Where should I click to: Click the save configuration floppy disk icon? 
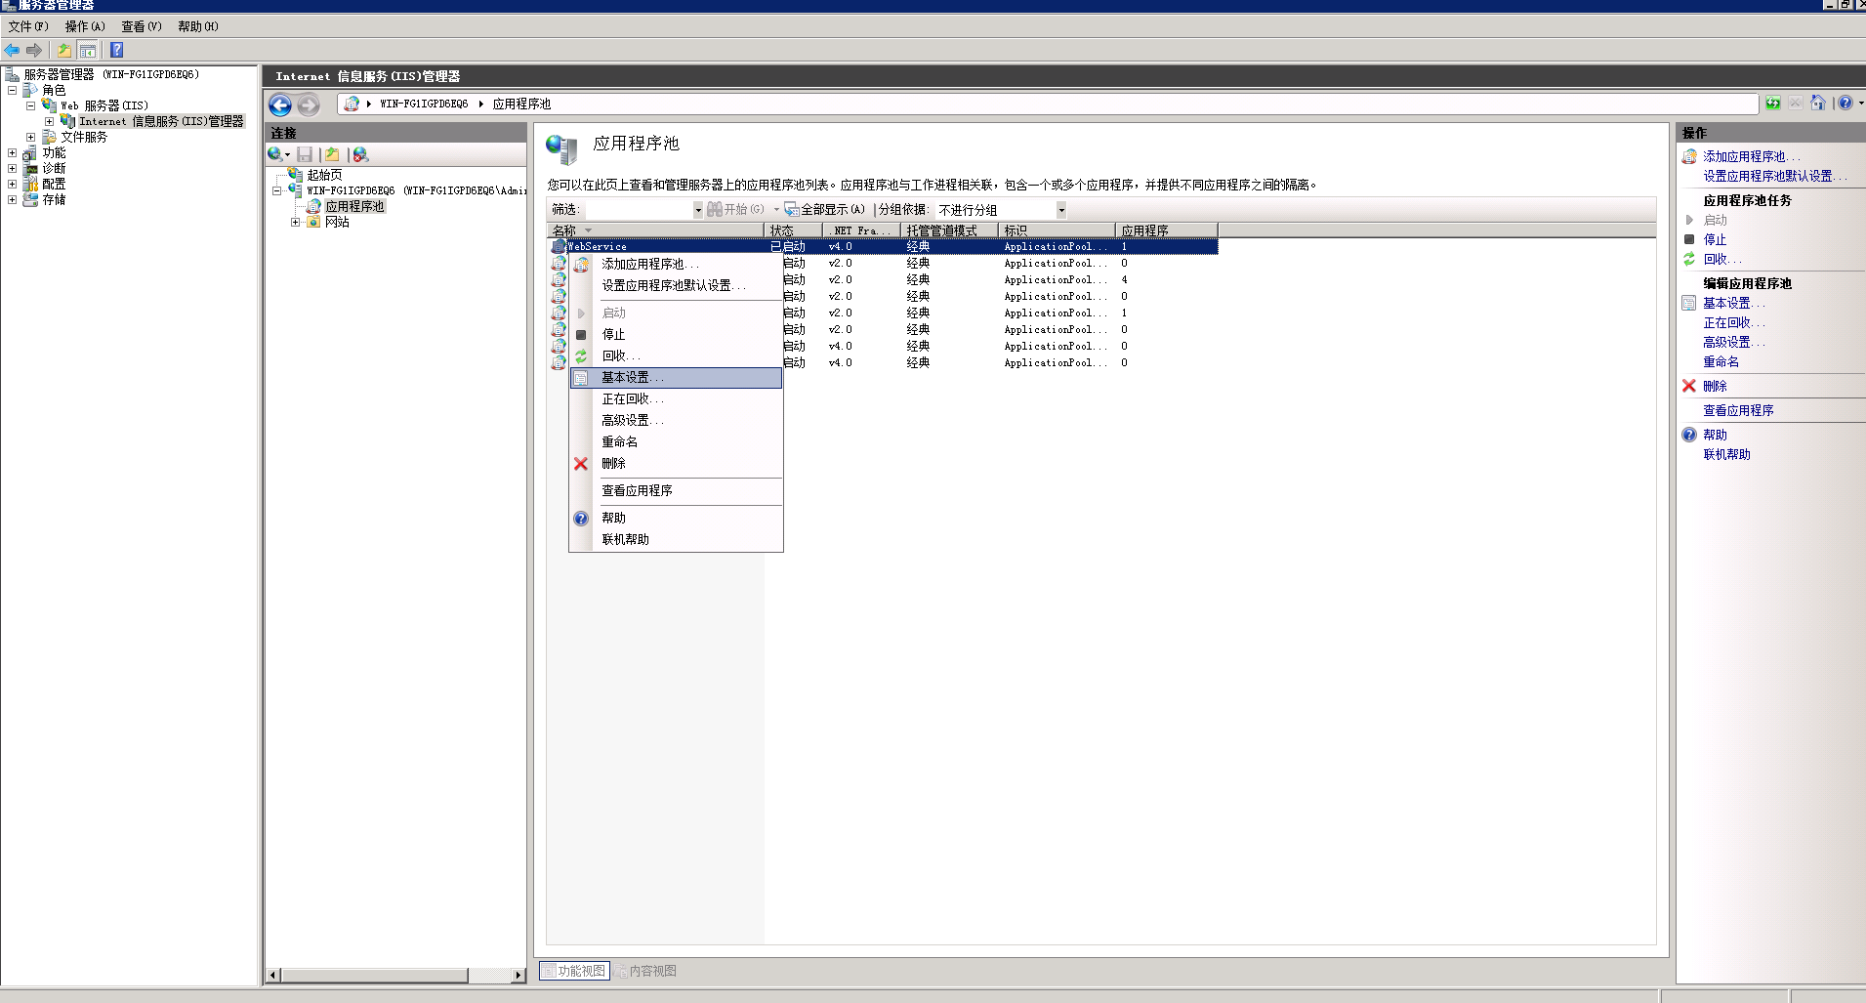pos(306,154)
